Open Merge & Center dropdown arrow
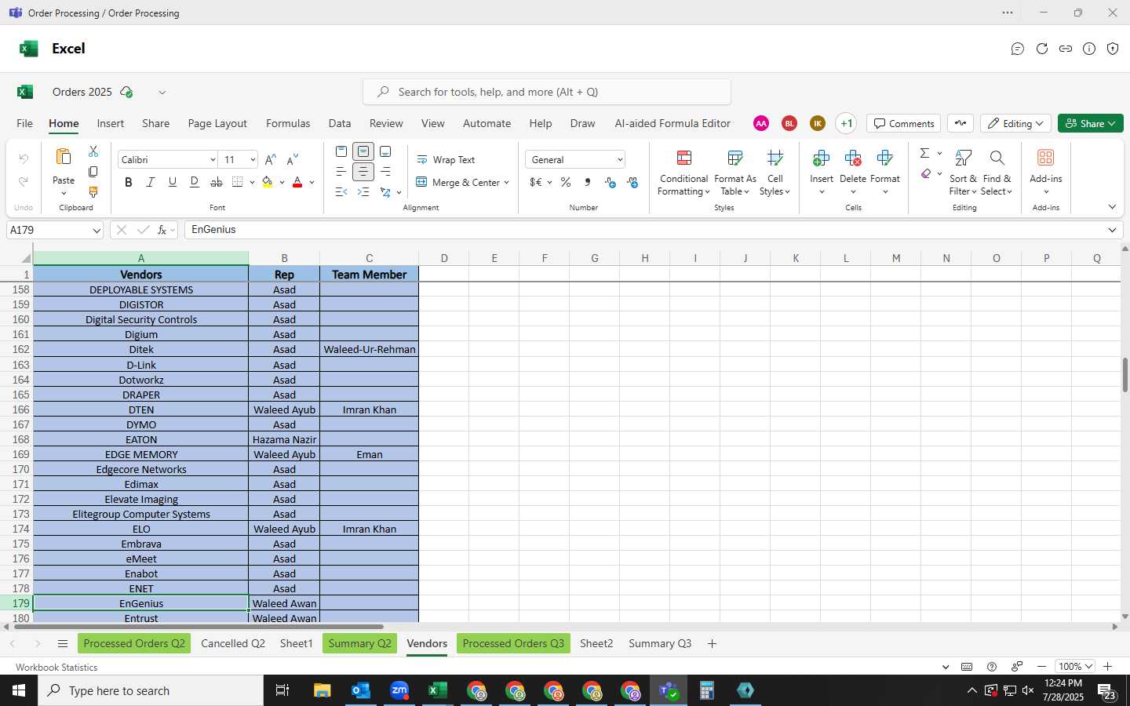Image resolution: width=1130 pixels, height=706 pixels. point(507,183)
